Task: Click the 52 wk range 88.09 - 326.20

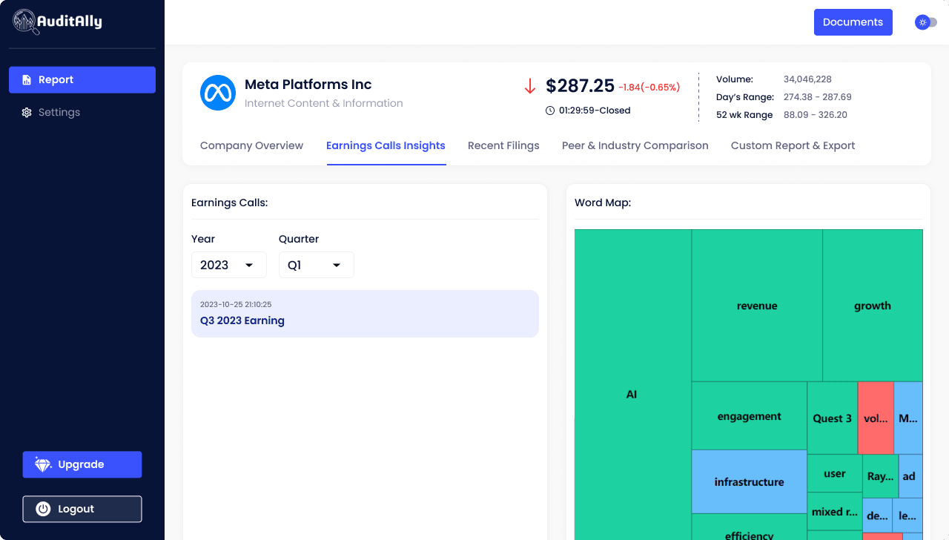Action: 816,115
